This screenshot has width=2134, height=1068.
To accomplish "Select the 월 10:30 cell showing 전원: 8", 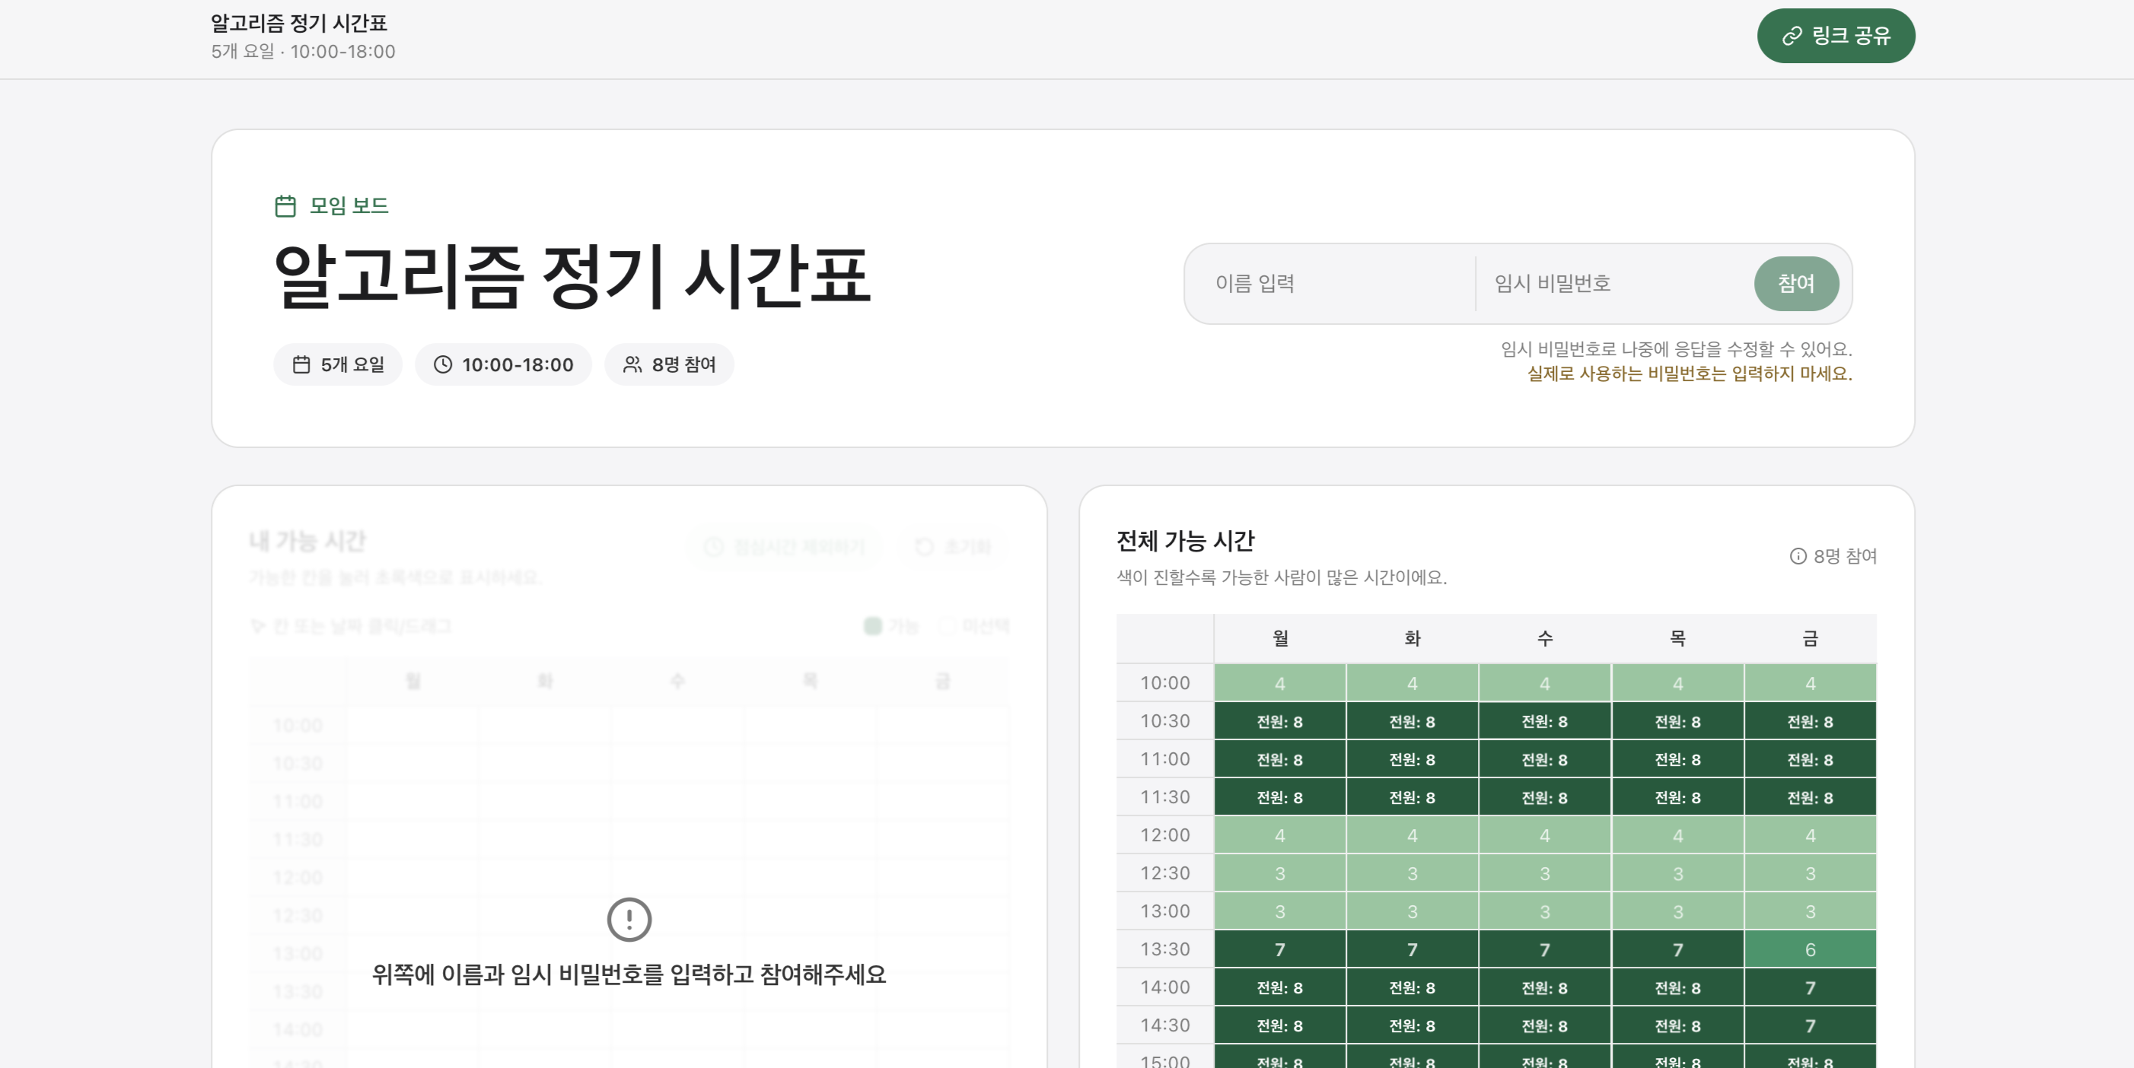I will (x=1280, y=721).
